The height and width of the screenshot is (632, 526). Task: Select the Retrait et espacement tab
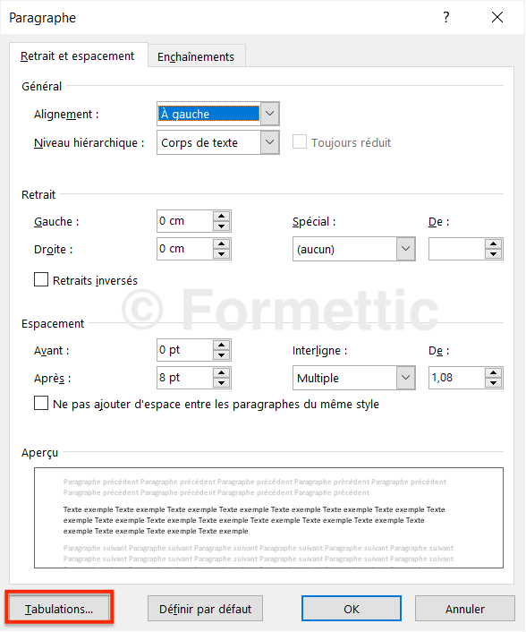click(x=77, y=56)
